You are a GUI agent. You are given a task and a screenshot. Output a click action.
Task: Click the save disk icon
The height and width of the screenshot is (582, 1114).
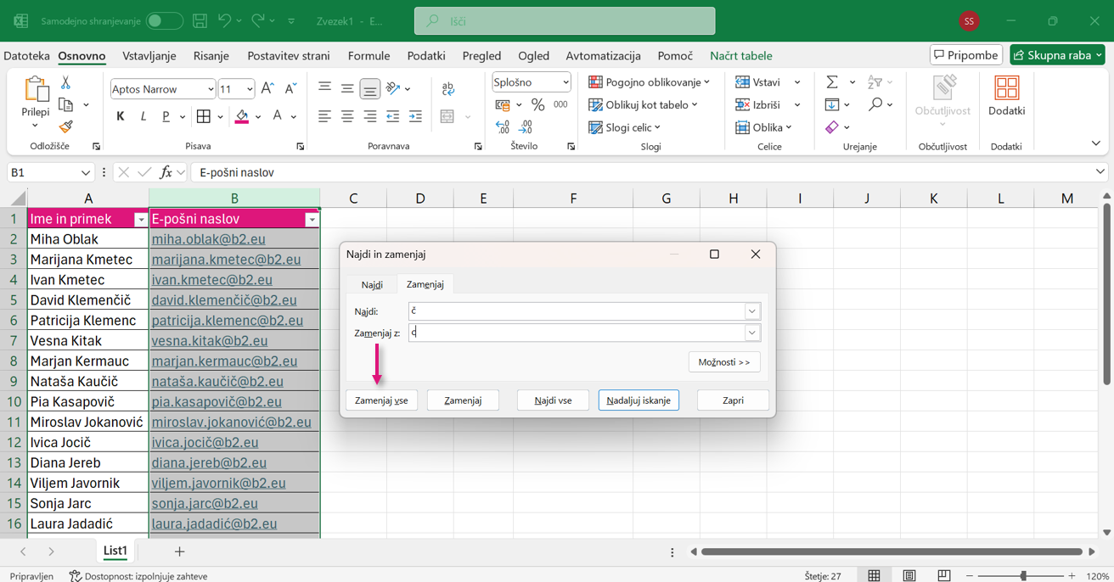click(200, 20)
